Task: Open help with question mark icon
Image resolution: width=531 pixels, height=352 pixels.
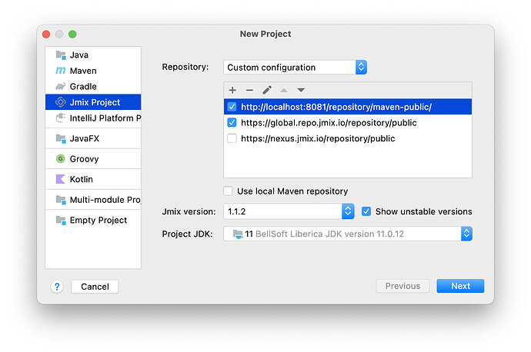Action: tap(57, 287)
